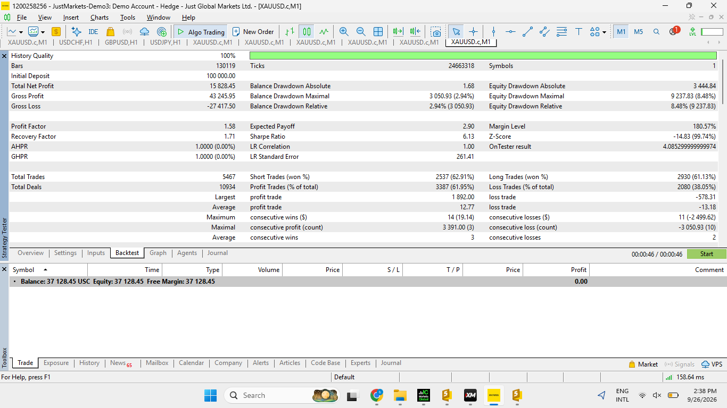This screenshot has width=727, height=408.
Task: Click the Signals broadcast icon in toolbar
Action: point(127,32)
